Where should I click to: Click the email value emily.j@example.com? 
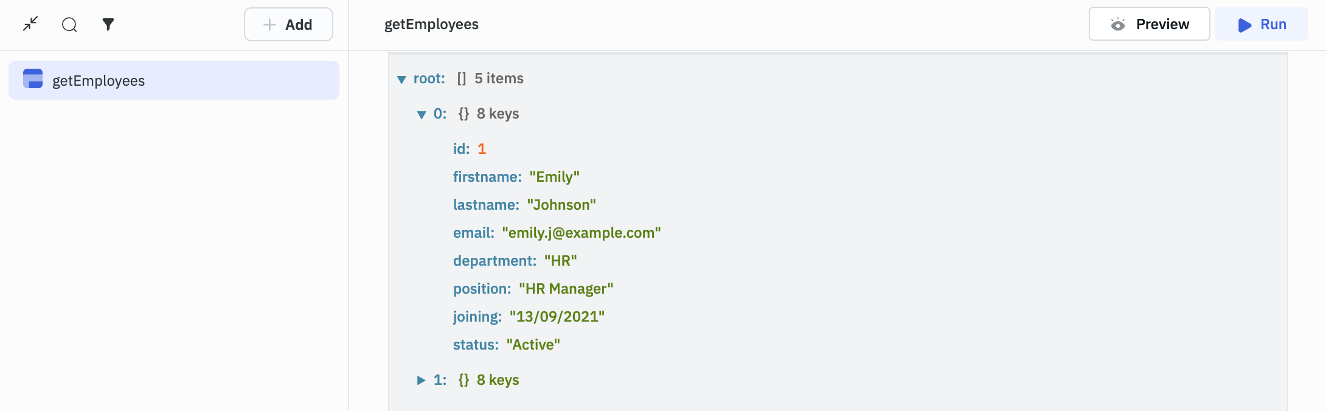click(581, 233)
